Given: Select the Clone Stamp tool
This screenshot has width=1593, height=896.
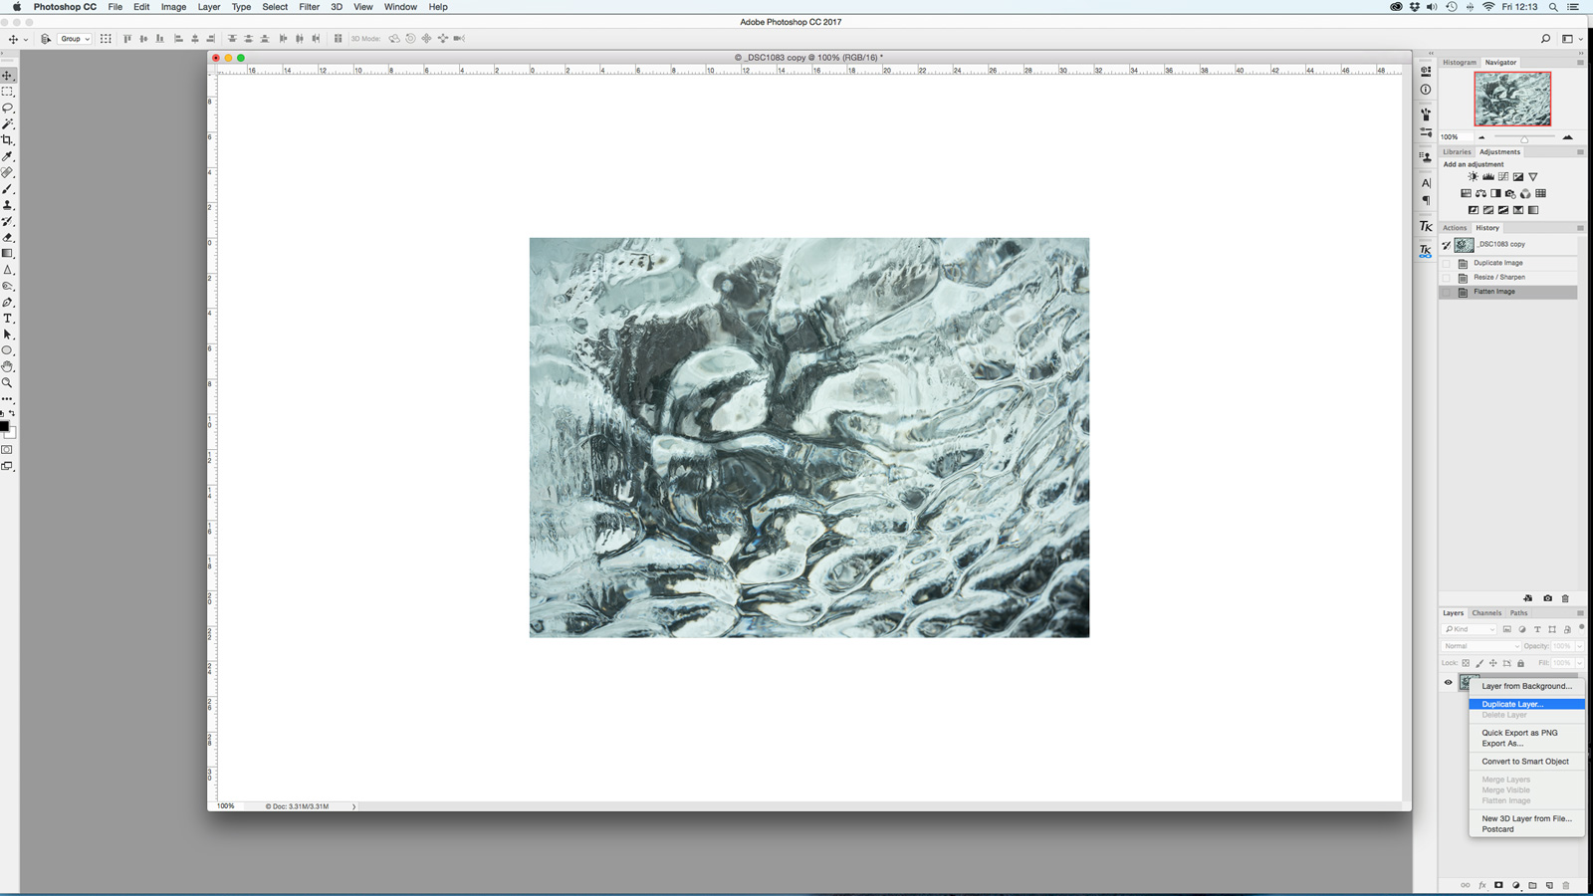Looking at the screenshot, I should pos(7,205).
